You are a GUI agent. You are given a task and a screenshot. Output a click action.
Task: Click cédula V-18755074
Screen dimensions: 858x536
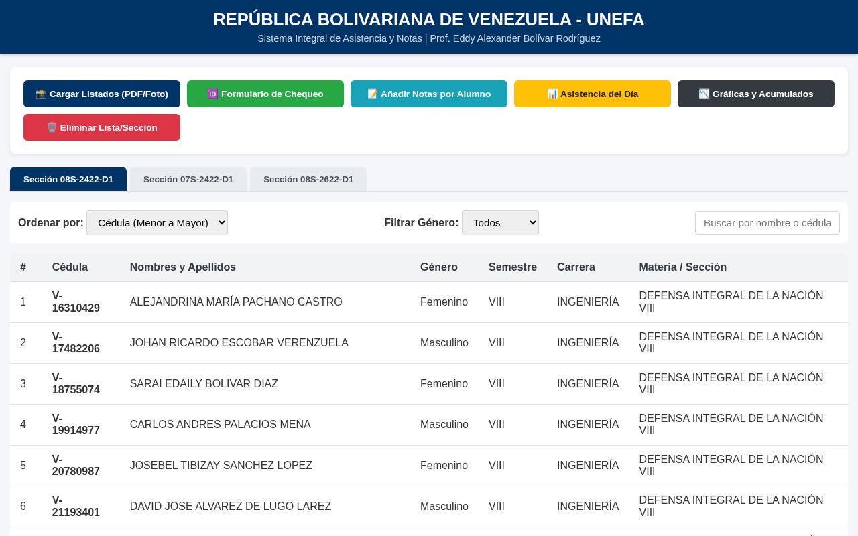click(x=76, y=384)
